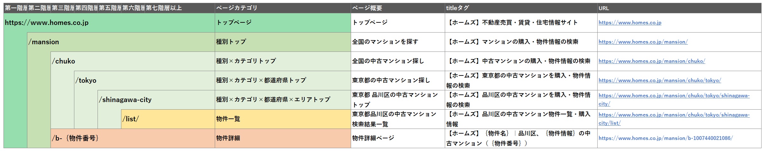Open the /mansion/chuko/tokyo/ URL link
Viewport: 765px width, 151px height.
pyautogui.click(x=660, y=81)
